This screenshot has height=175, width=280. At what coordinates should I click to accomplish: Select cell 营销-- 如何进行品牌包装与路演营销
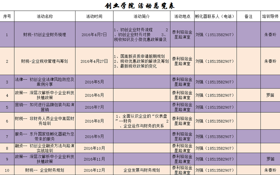pos(45,107)
